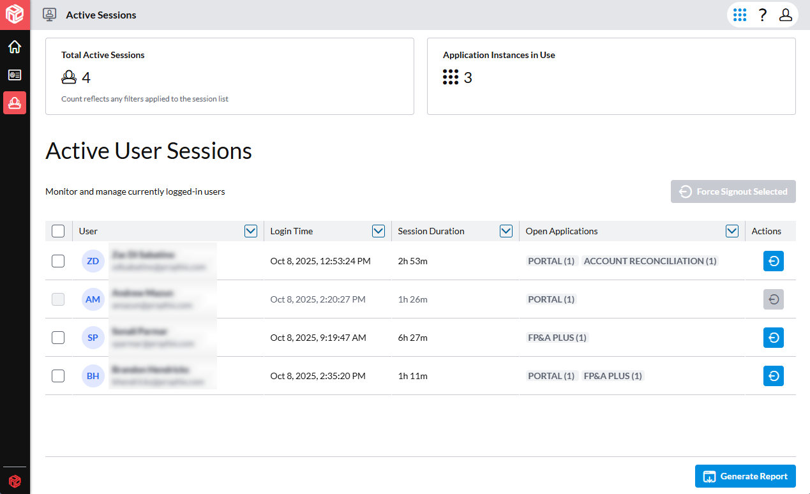Click the help question mark icon

pos(762,15)
